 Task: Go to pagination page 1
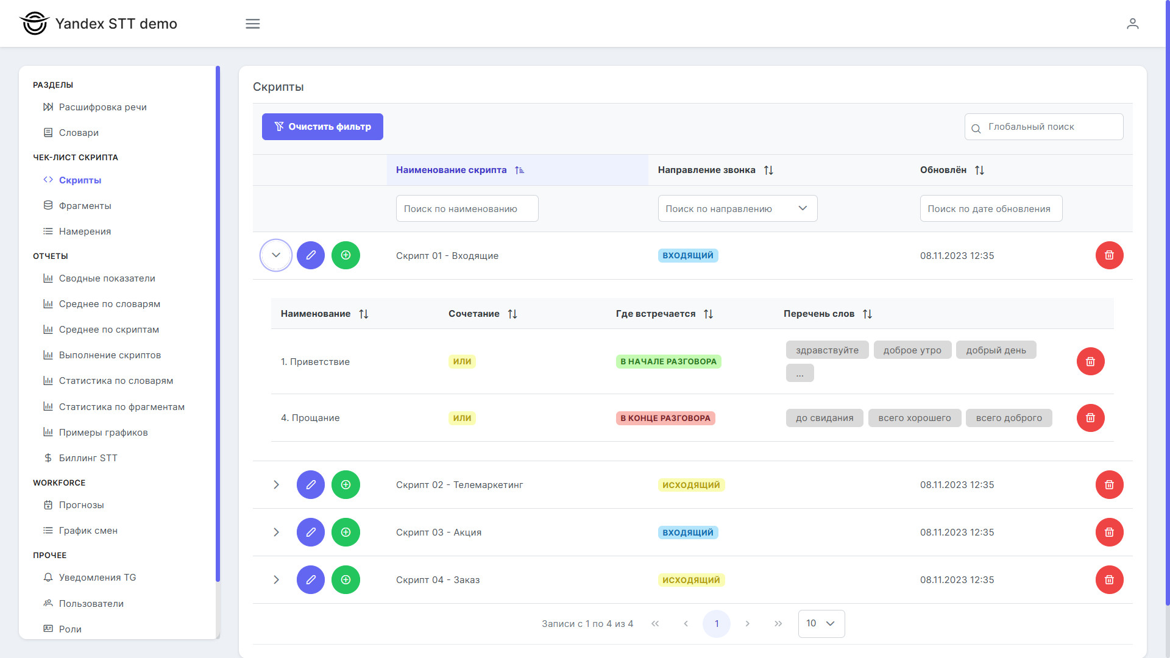click(717, 623)
